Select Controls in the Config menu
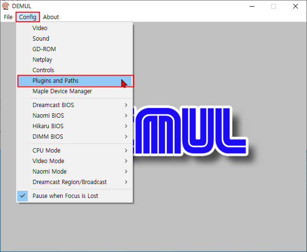The image size is (307, 252). pyautogui.click(x=75, y=70)
